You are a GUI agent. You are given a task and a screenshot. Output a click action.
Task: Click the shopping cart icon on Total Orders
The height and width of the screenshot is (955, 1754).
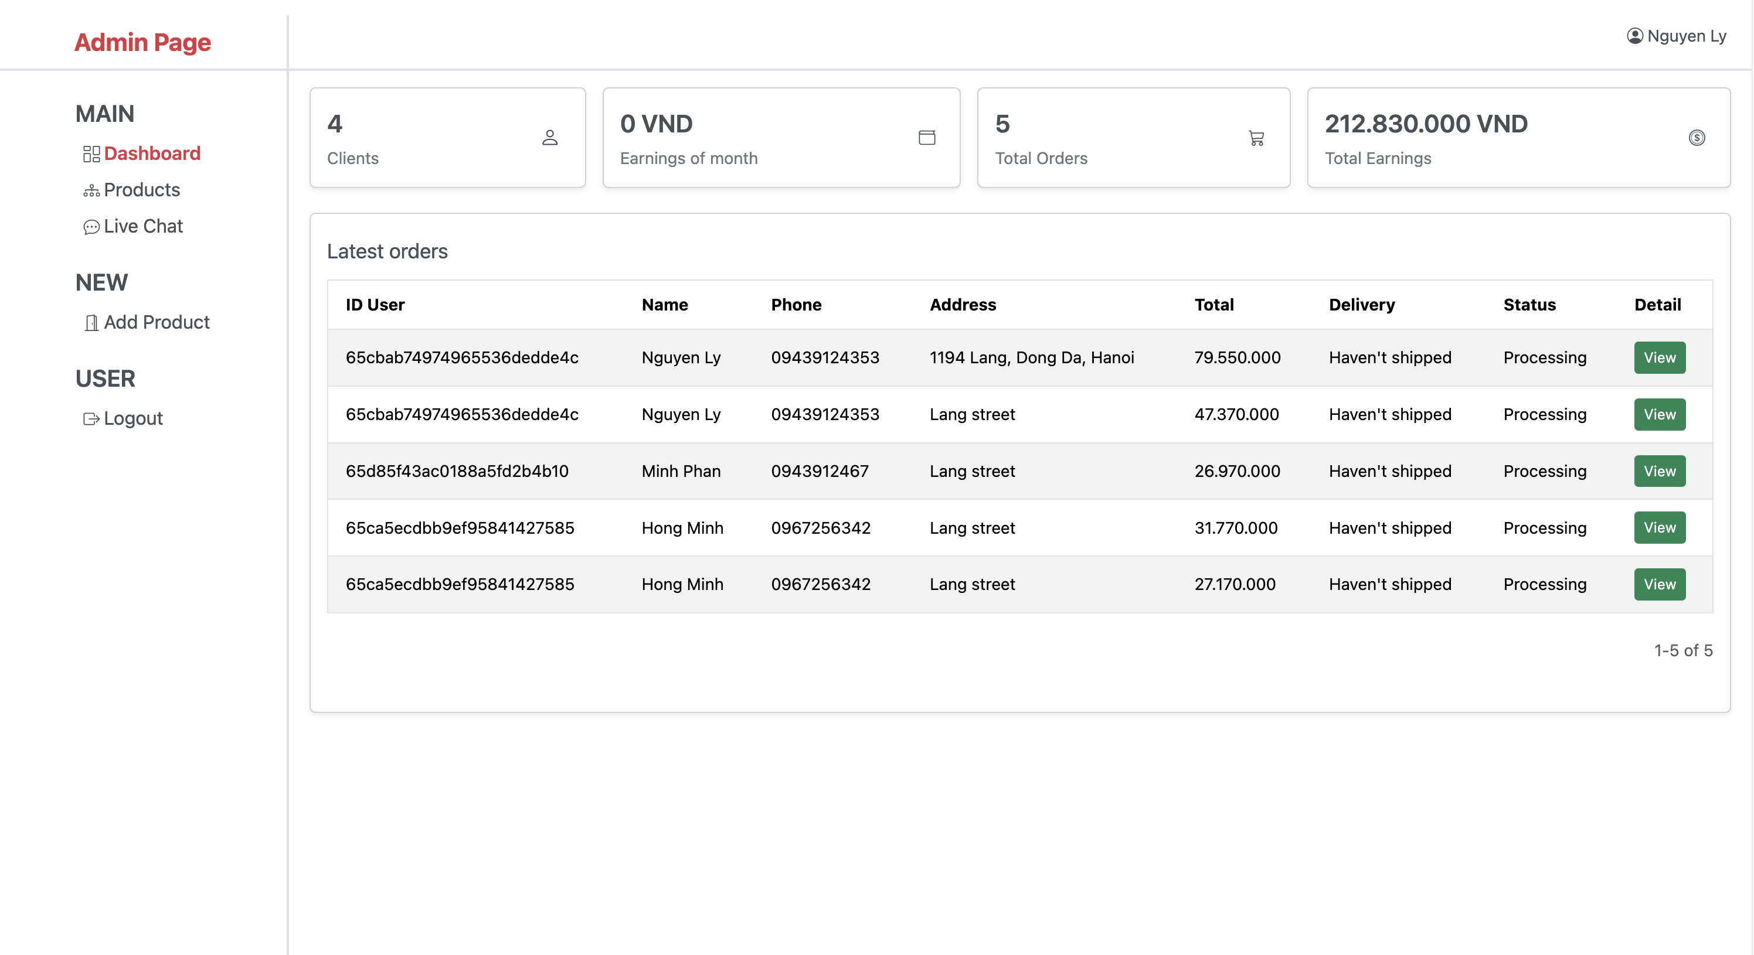point(1256,138)
